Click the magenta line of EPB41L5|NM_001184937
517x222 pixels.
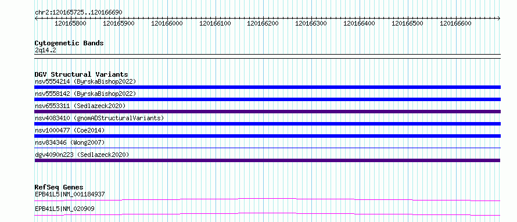coord(267,199)
